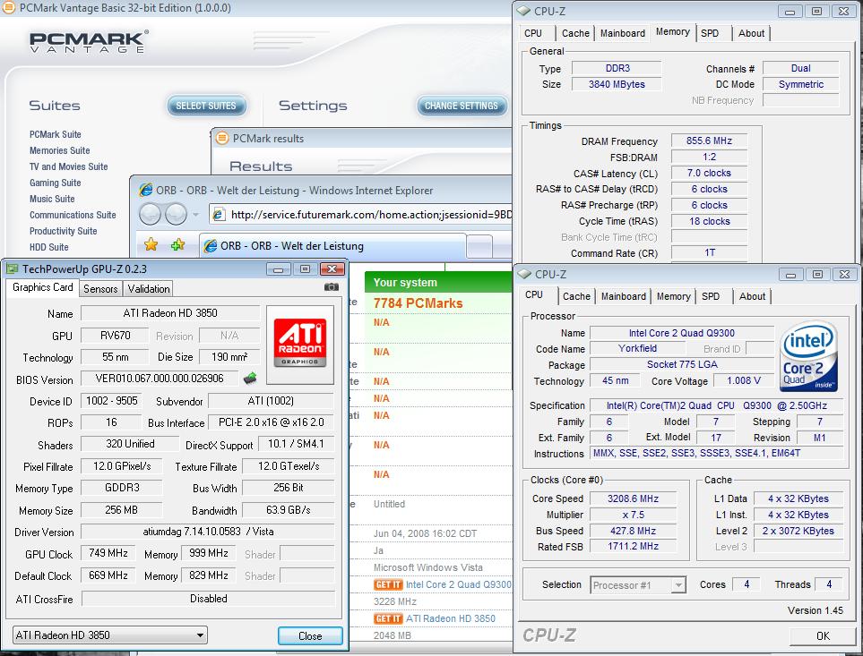The image size is (863, 656).
Task: Click the Internet Explorer forward arrow button
Action: (177, 214)
